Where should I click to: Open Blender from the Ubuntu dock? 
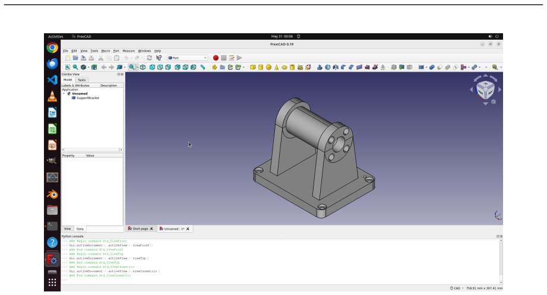[x=52, y=194]
